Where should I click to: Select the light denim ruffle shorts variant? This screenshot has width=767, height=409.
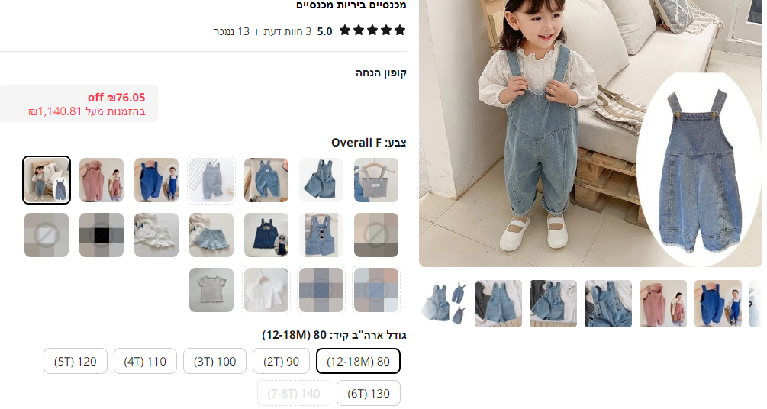tap(211, 235)
